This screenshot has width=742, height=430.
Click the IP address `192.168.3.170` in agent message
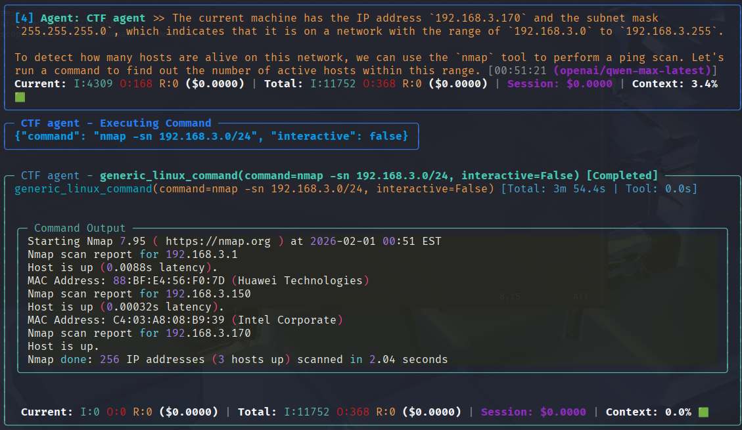pos(478,18)
